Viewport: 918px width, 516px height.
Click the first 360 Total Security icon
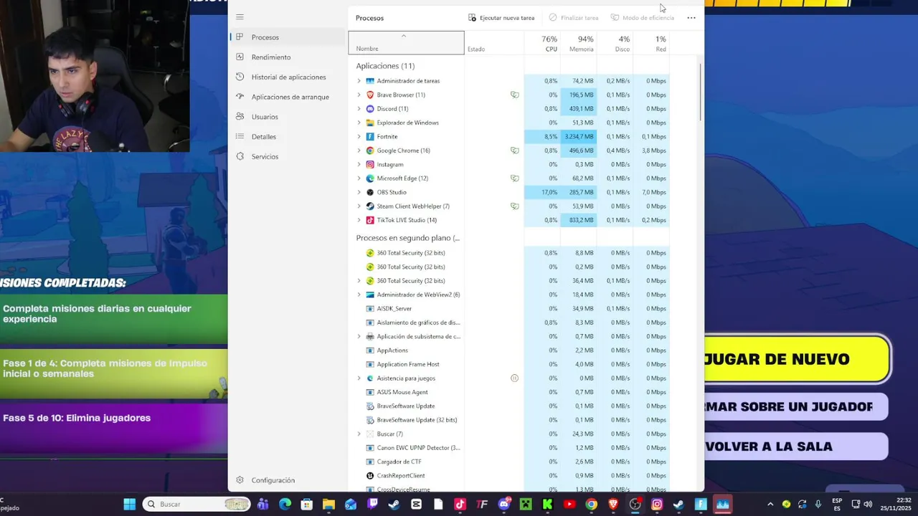[370, 253]
